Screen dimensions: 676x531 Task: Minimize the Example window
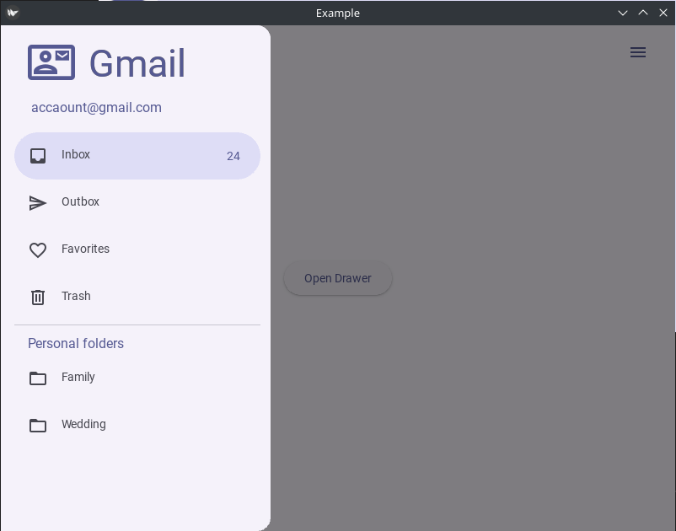click(x=623, y=13)
